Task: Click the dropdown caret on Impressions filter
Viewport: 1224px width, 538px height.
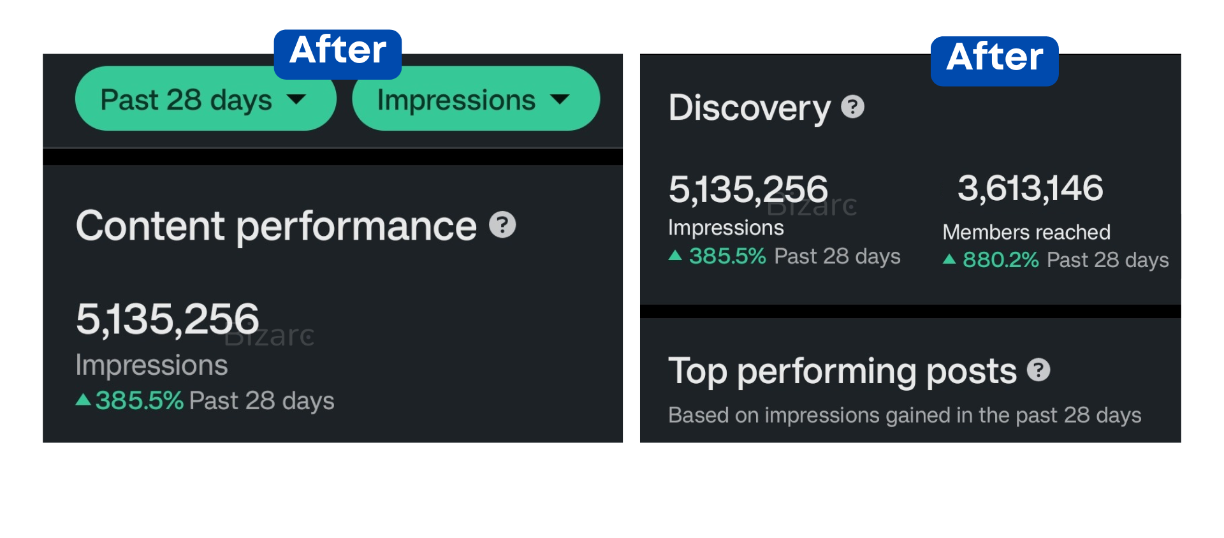Action: click(x=560, y=99)
